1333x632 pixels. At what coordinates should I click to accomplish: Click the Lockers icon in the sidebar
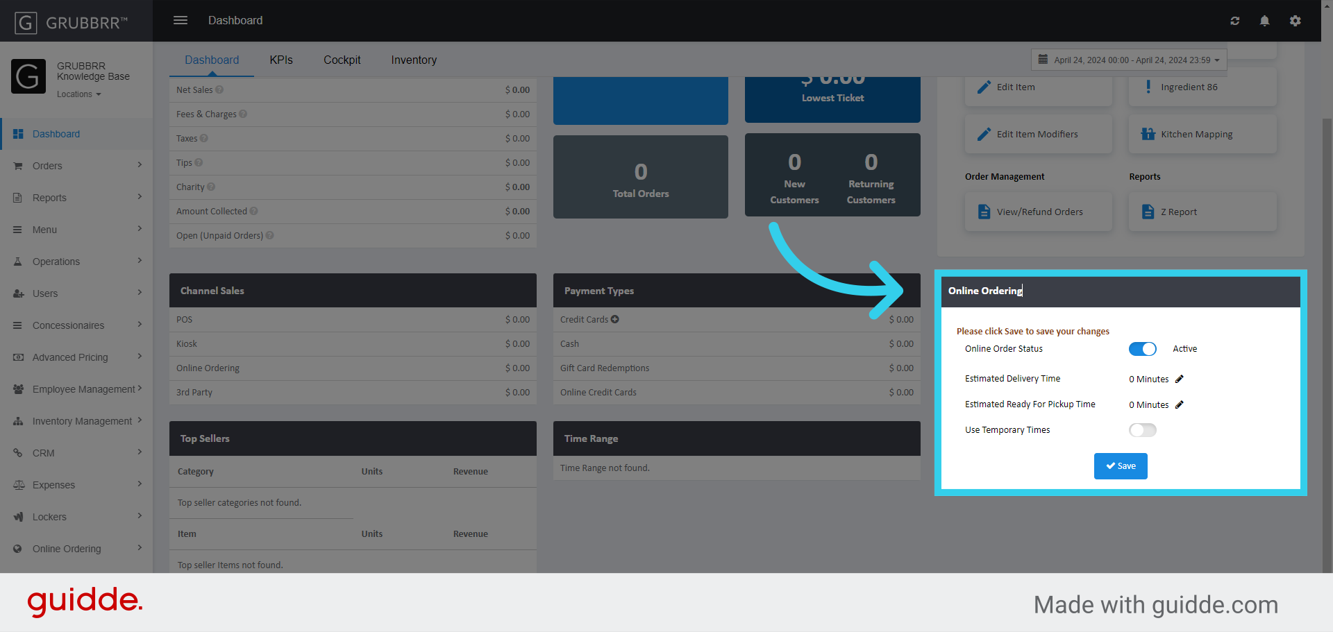[18, 517]
